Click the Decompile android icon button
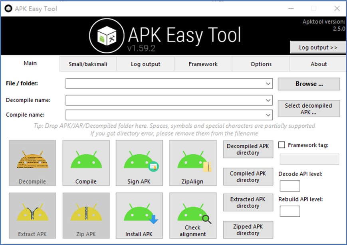Image resolution: width=347 pixels, height=245 pixels. coord(32,163)
